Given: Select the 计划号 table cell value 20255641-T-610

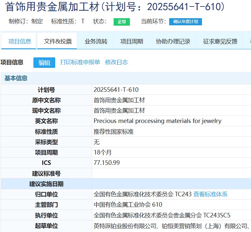Looking at the screenshot, I should pos(116,90).
